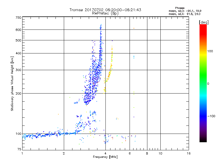The height and width of the screenshot is (167, 222).
Task: Click 'mean, sd,X: 91.5, 24.0' statistics line
Action: tap(185, 14)
